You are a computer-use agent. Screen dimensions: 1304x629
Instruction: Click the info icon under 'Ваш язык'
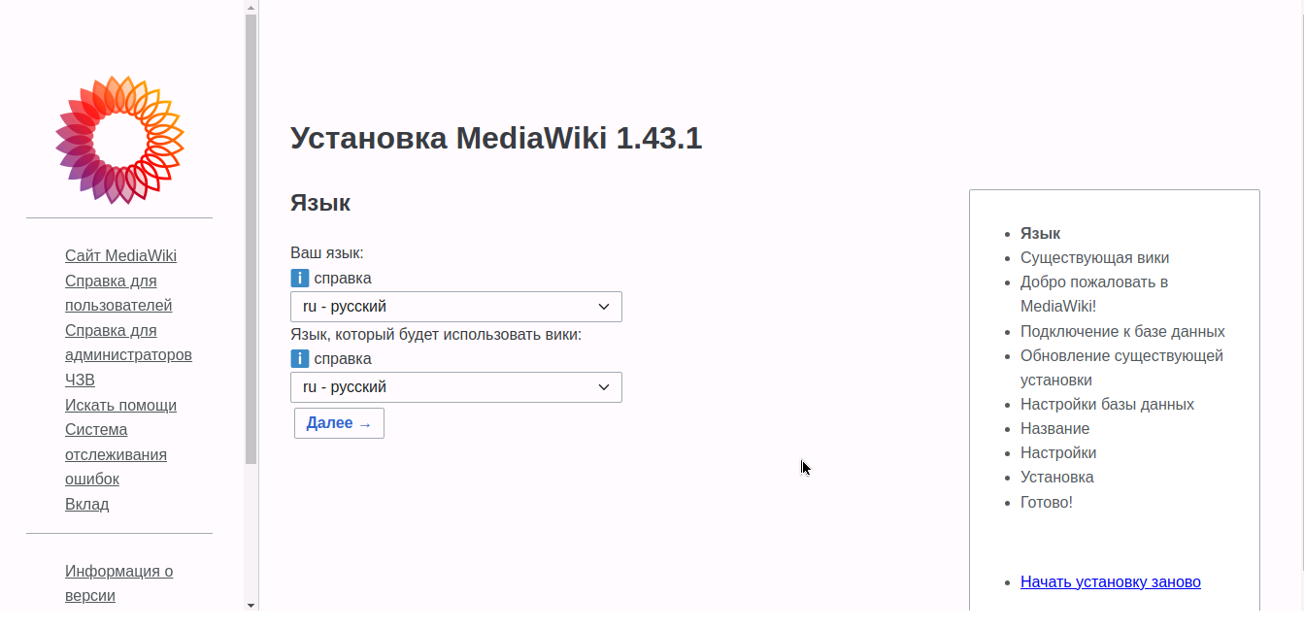300,279
